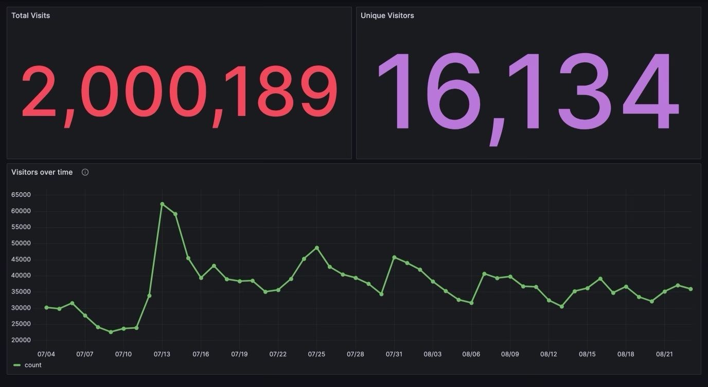The height and width of the screenshot is (387, 708).
Task: Click the 07/16 x-axis date label
Action: pos(201,354)
